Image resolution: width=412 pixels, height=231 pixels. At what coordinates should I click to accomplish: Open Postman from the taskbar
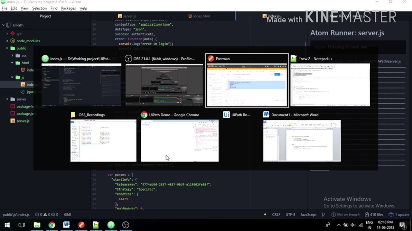tap(81, 225)
